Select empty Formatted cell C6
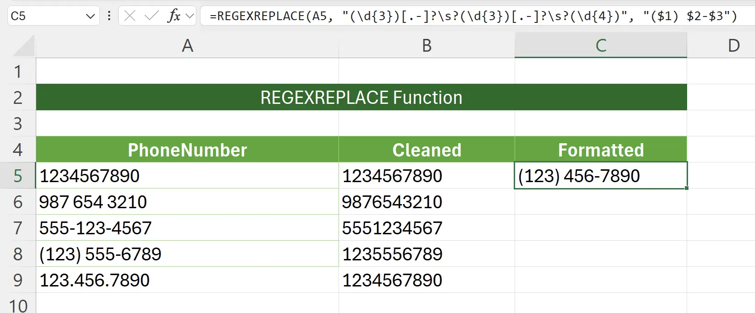The height and width of the screenshot is (313, 755). [601, 202]
